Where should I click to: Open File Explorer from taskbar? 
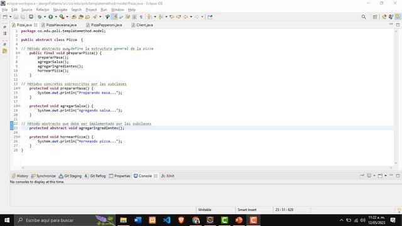[123, 220]
